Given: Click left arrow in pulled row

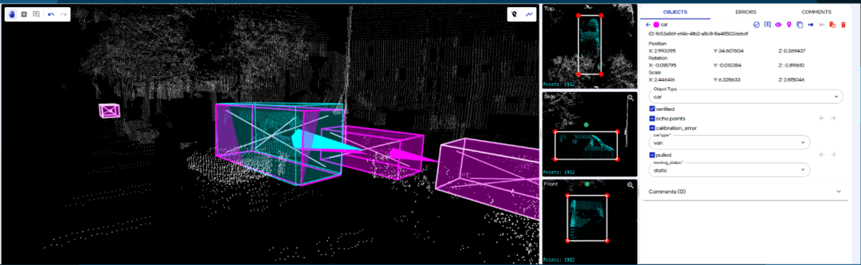Looking at the screenshot, I should pos(822,155).
